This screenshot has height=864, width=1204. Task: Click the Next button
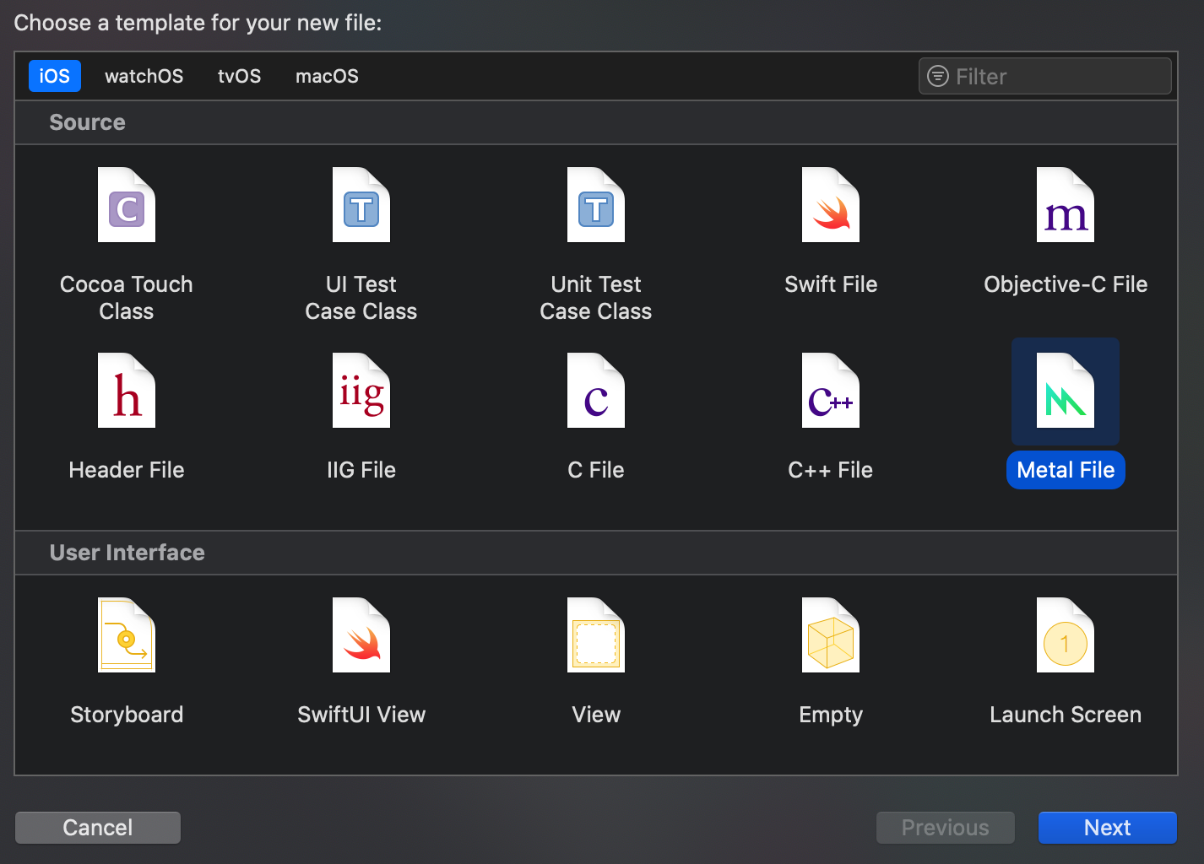click(x=1107, y=828)
